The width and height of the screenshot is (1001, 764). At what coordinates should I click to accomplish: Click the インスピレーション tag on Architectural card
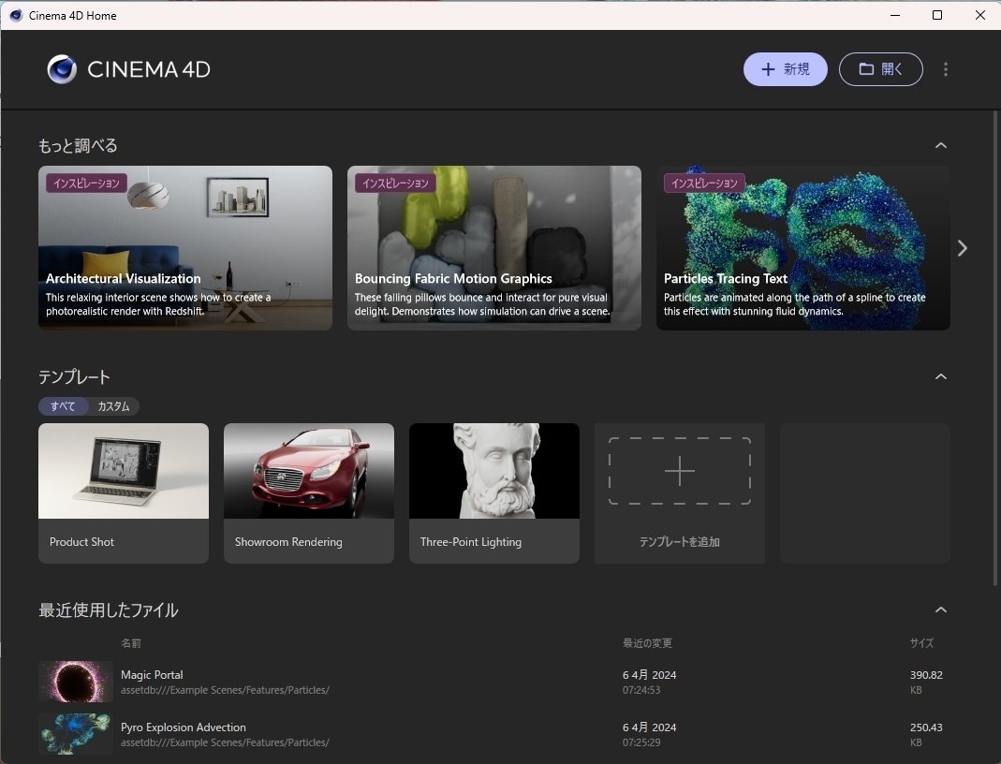click(x=86, y=184)
